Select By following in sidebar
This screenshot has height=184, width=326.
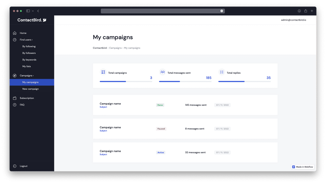(29, 46)
